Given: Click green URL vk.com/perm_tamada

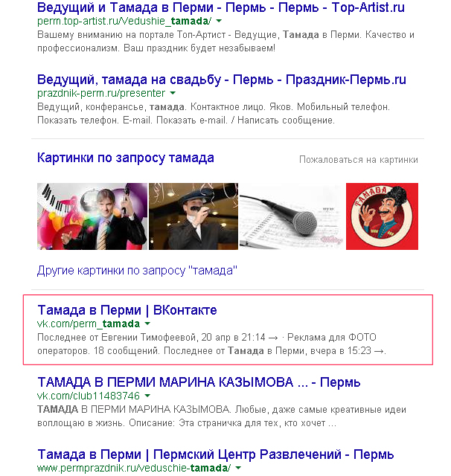Looking at the screenshot, I should pos(89,324).
